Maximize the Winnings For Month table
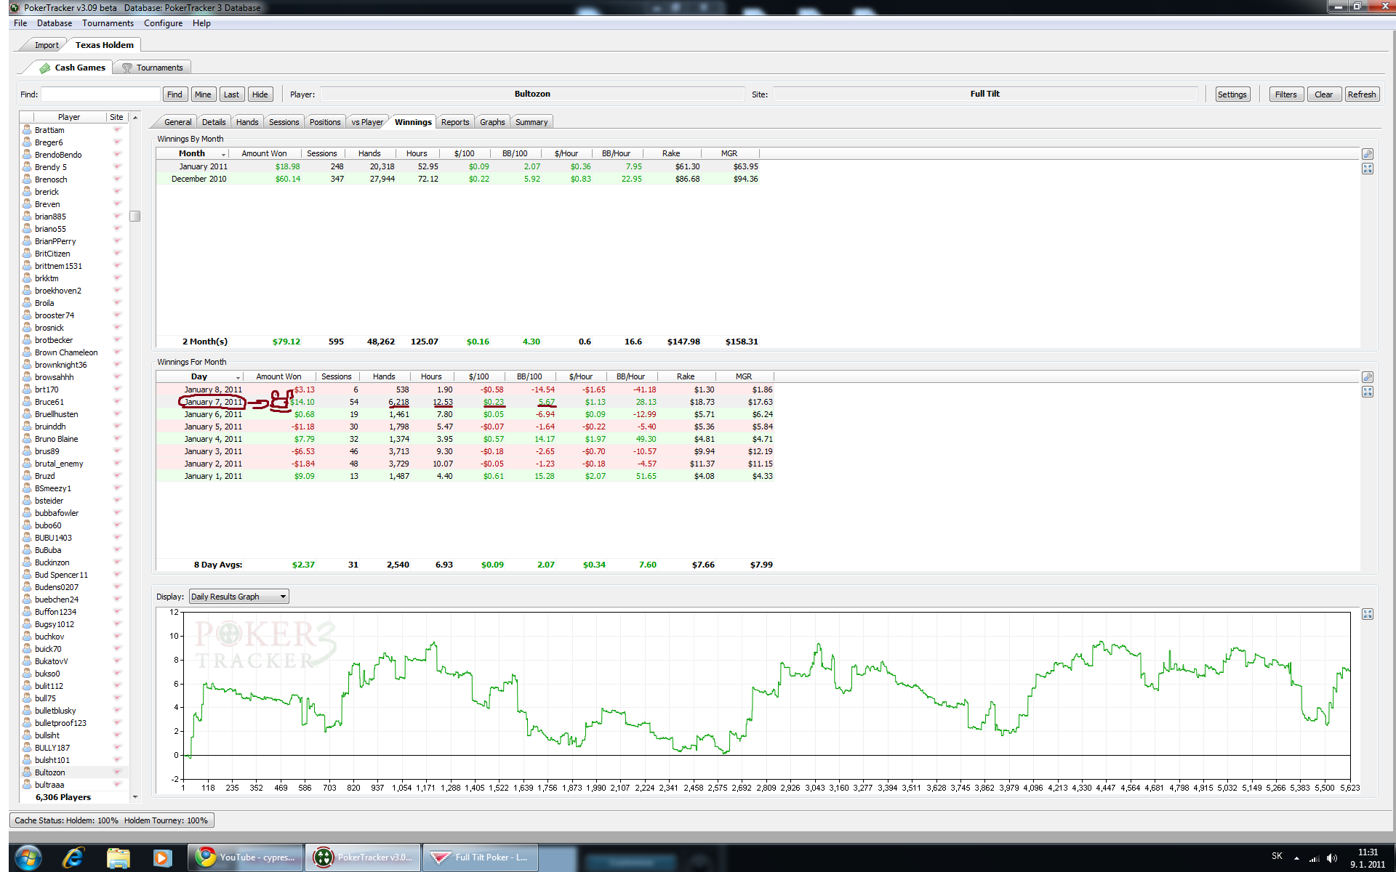This screenshot has width=1396, height=872. tap(1368, 392)
